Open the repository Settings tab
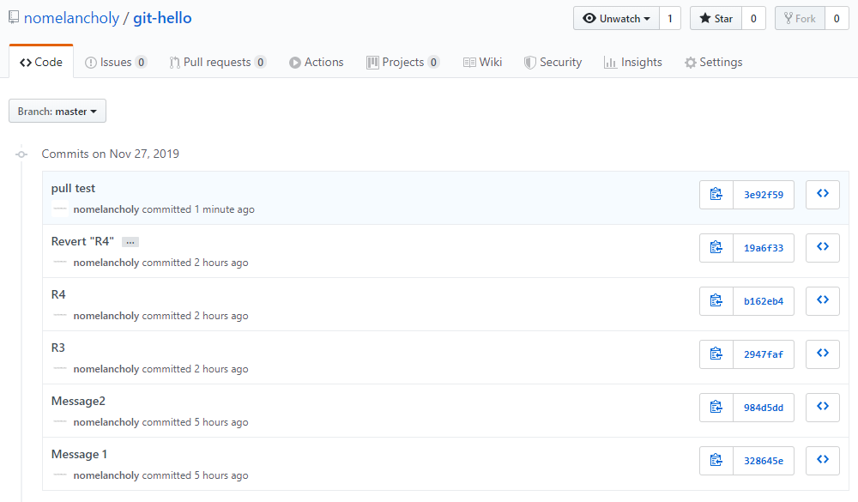 coord(714,62)
